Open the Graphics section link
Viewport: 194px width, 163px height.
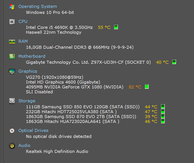pyautogui.click(x=28, y=71)
